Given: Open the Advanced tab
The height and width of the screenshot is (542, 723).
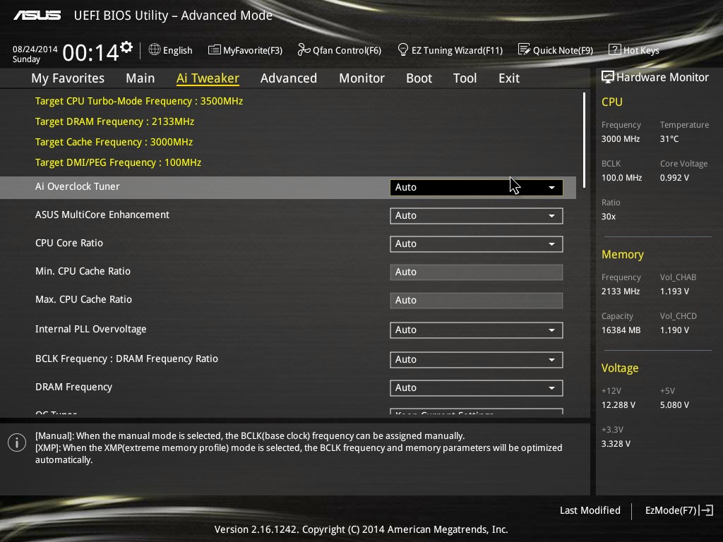Looking at the screenshot, I should (289, 78).
